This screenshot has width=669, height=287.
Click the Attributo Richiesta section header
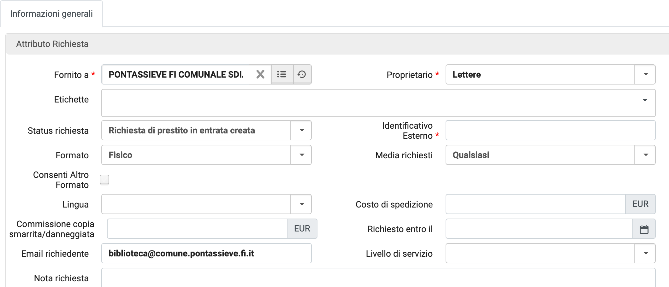(x=337, y=44)
